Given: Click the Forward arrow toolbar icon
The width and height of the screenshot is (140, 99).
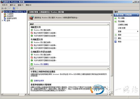Looking at the screenshot, I should click(x=6, y=8).
